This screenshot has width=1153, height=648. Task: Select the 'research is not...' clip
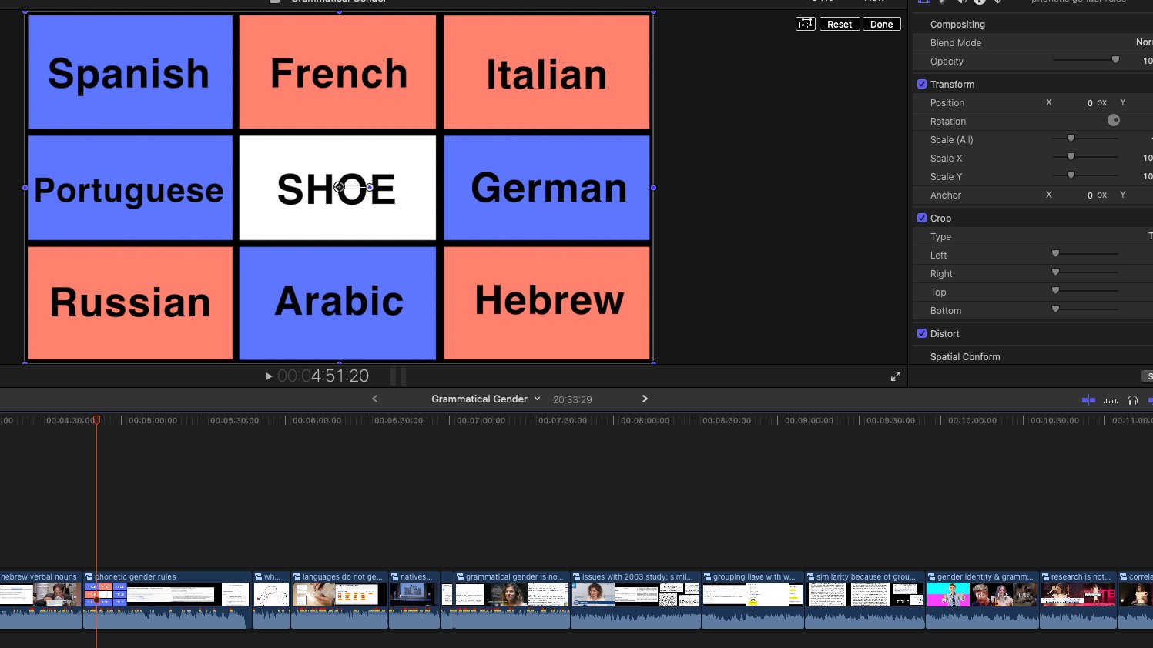click(1078, 600)
